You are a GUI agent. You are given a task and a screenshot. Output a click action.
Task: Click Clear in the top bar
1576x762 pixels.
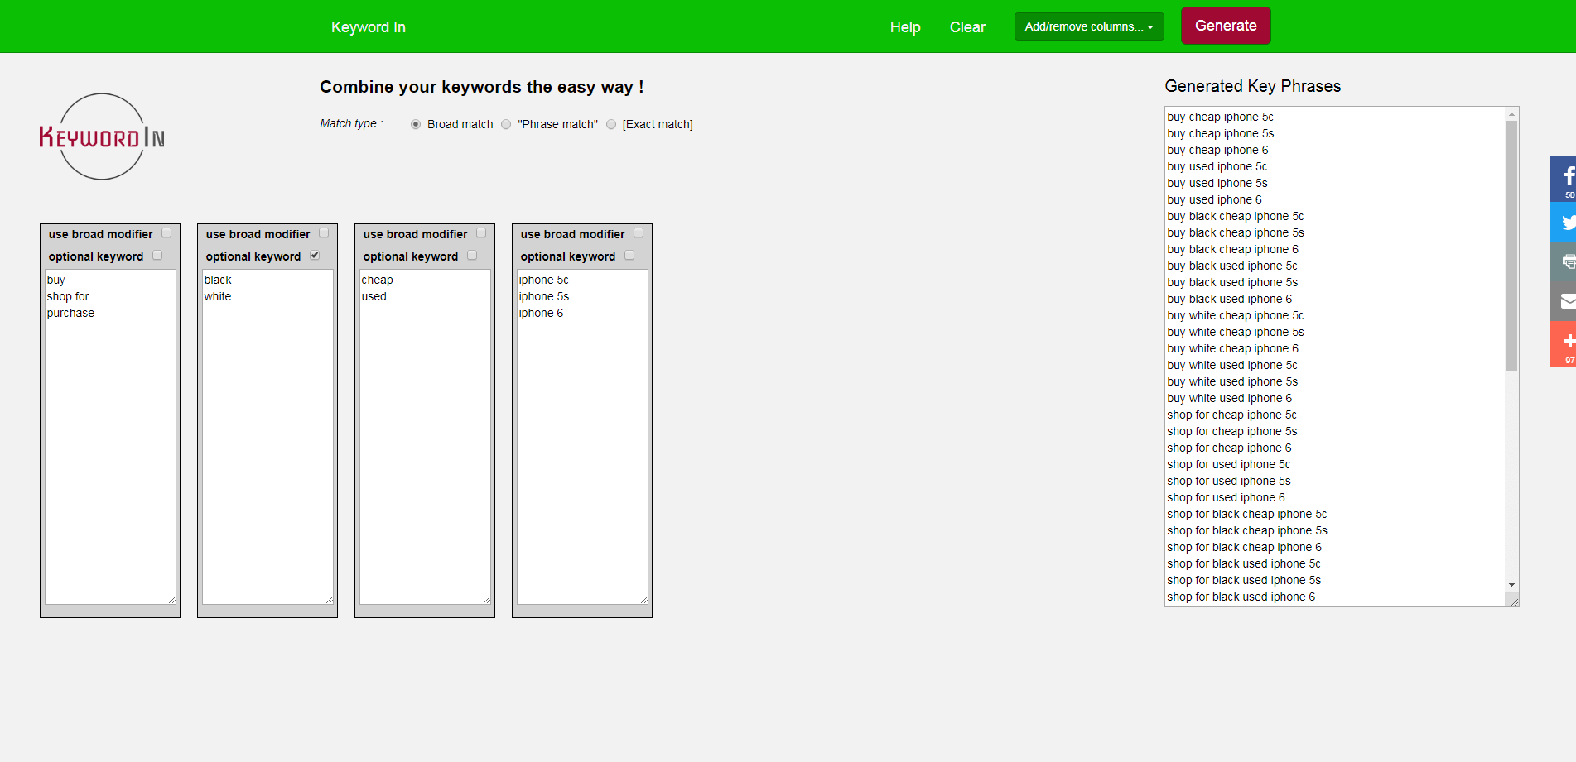pos(967,27)
